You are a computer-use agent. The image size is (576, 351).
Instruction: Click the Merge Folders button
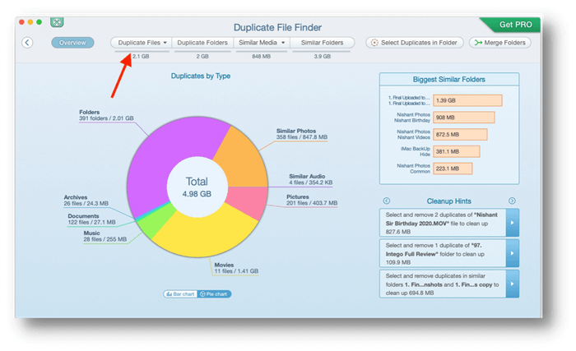tap(500, 43)
